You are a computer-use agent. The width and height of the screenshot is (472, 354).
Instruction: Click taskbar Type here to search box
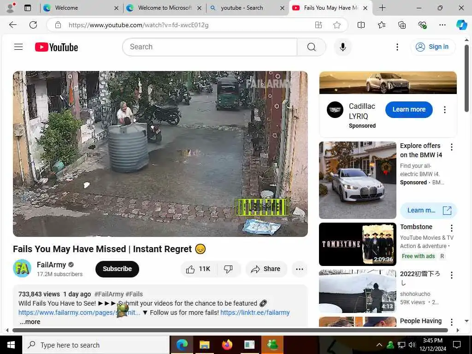[x=96, y=345]
